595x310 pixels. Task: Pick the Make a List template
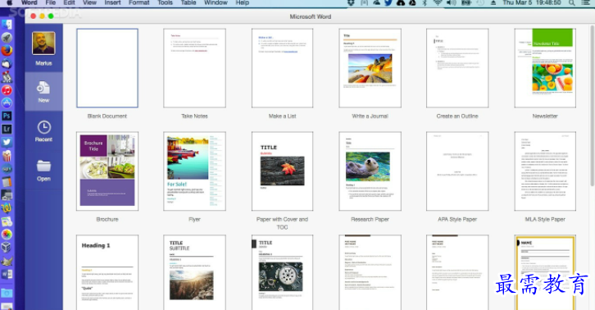282,68
